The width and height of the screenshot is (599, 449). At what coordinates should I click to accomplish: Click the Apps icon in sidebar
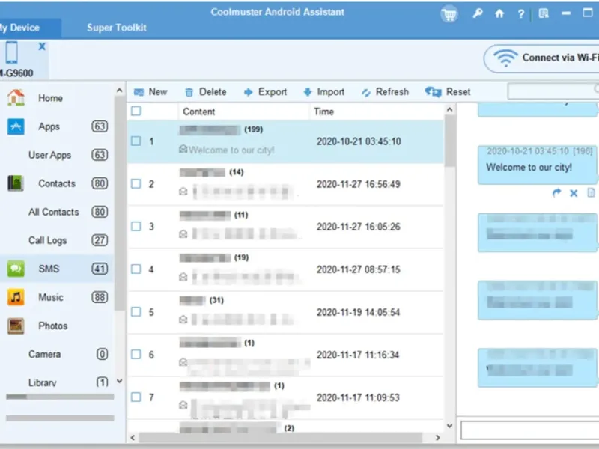point(16,126)
